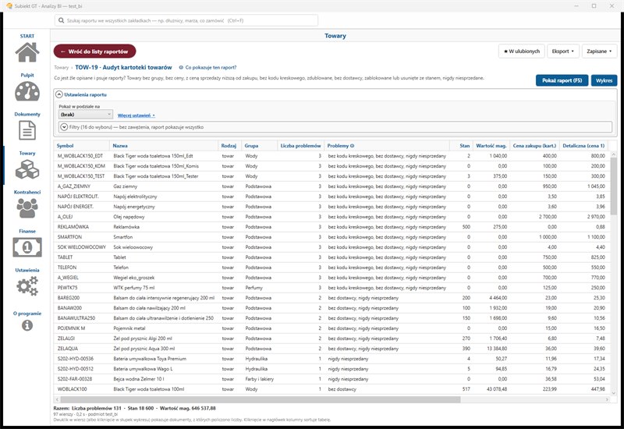
Task: Select row SOK WIELOOWOCOWY
Action: tap(331, 247)
